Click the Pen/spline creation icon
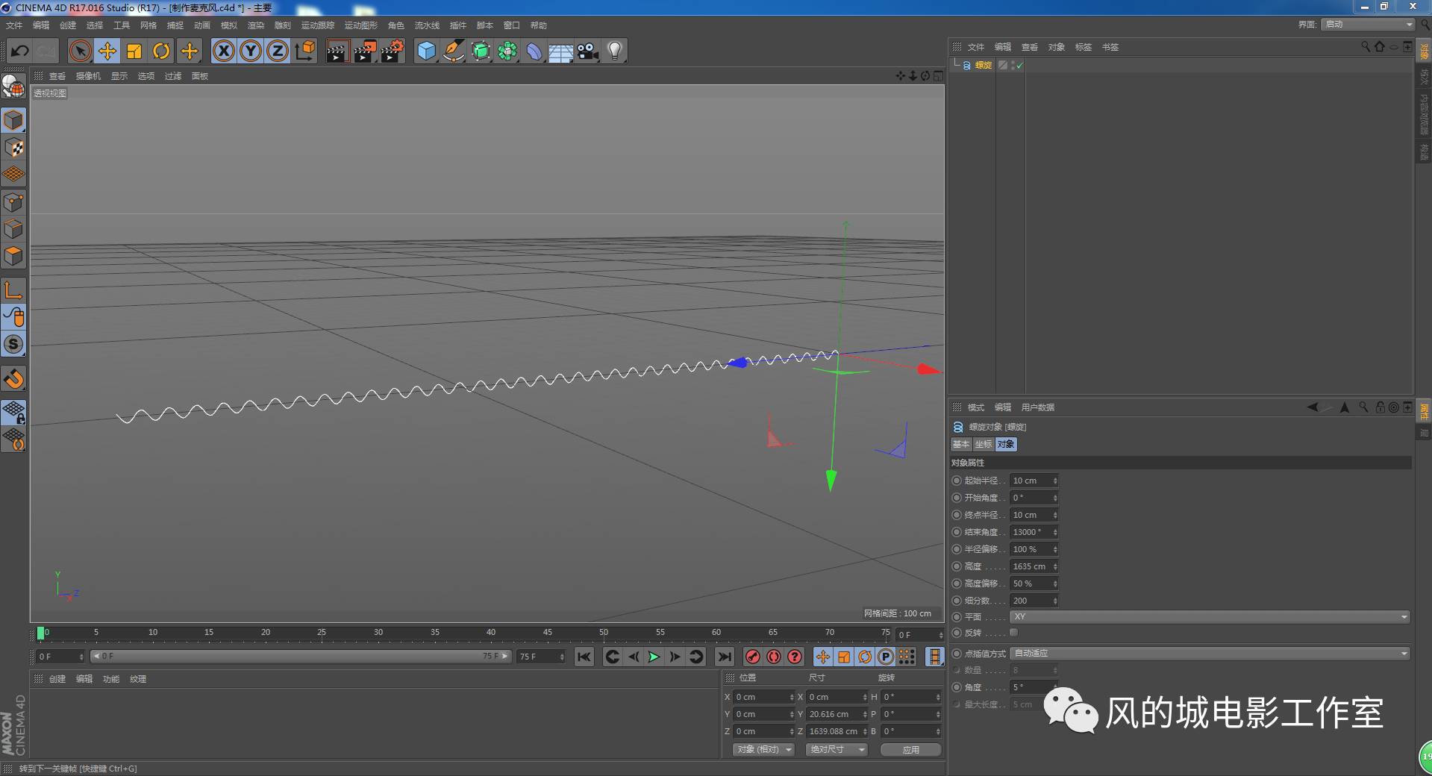This screenshot has height=776, width=1432. 453,51
